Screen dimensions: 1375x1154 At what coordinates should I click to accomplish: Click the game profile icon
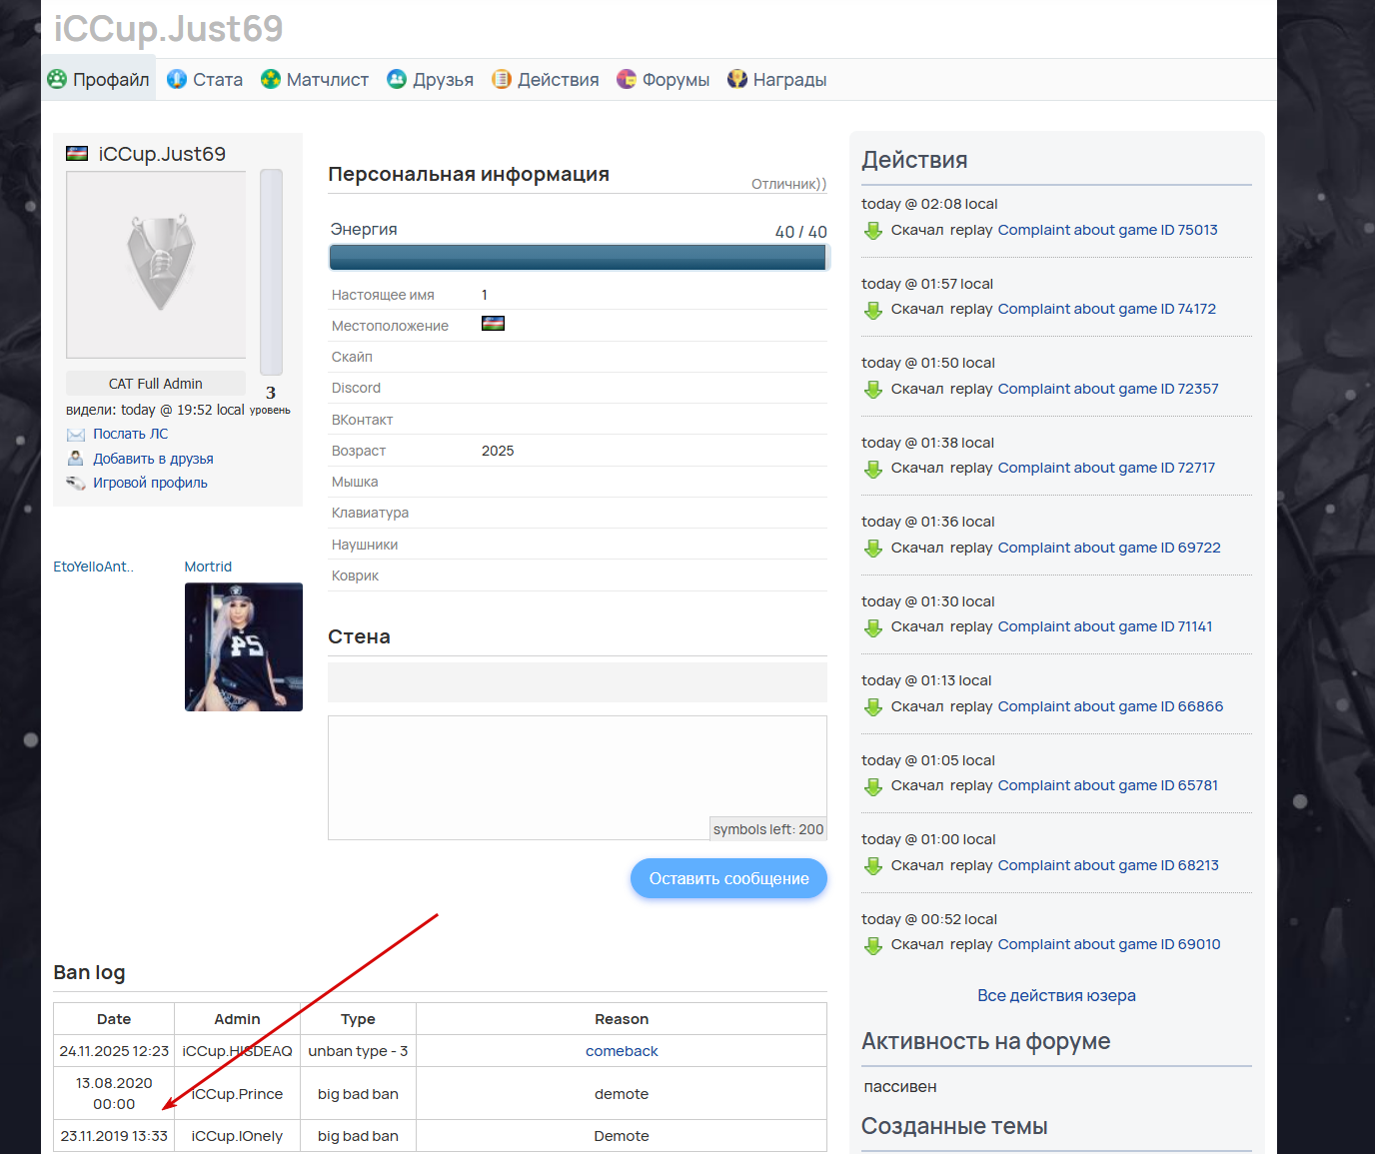pyautogui.click(x=76, y=483)
